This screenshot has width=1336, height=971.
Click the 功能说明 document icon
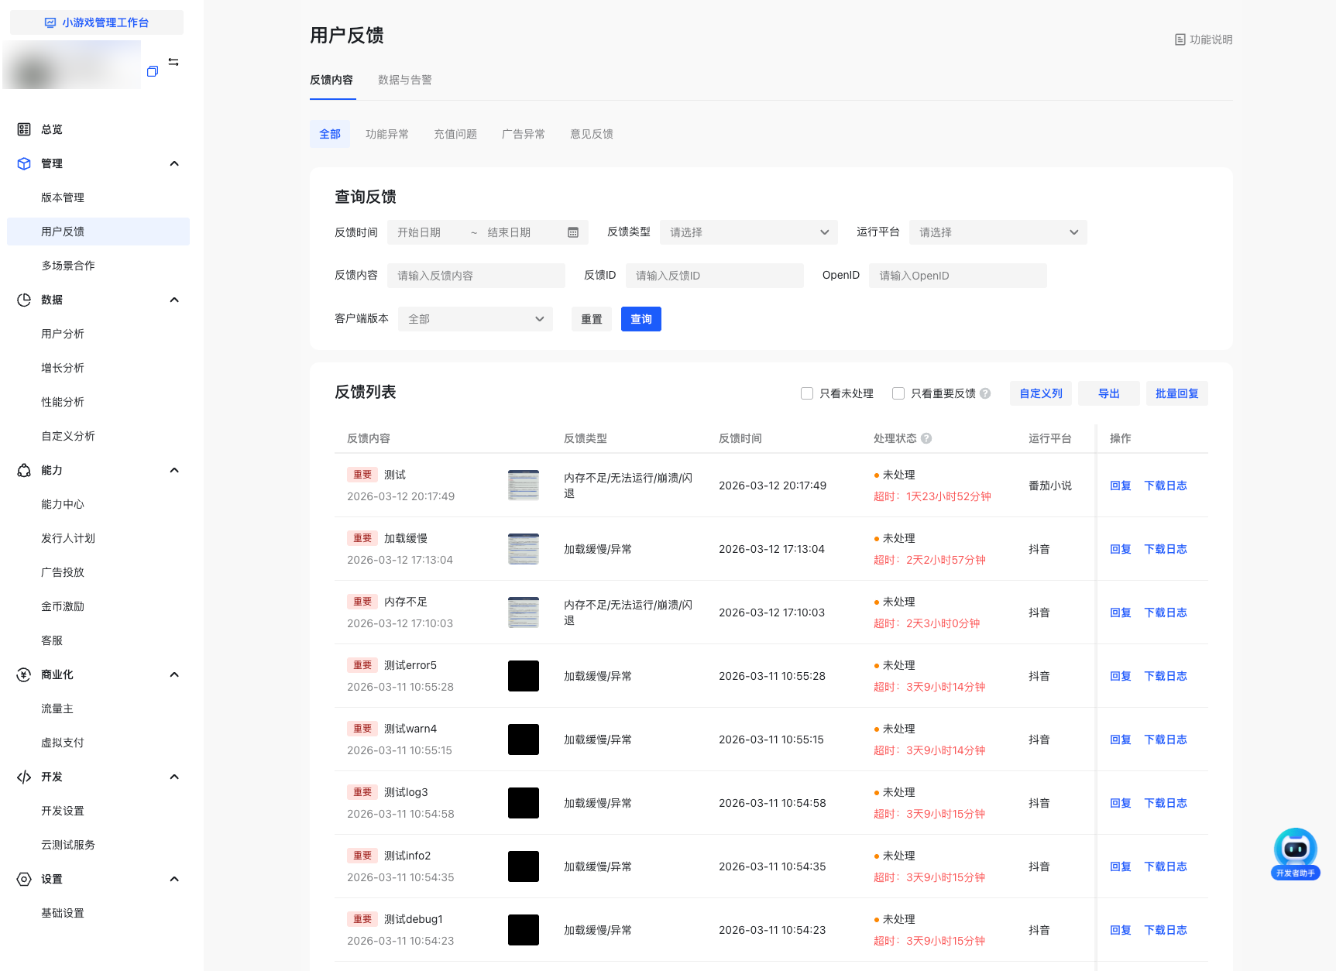pos(1180,39)
